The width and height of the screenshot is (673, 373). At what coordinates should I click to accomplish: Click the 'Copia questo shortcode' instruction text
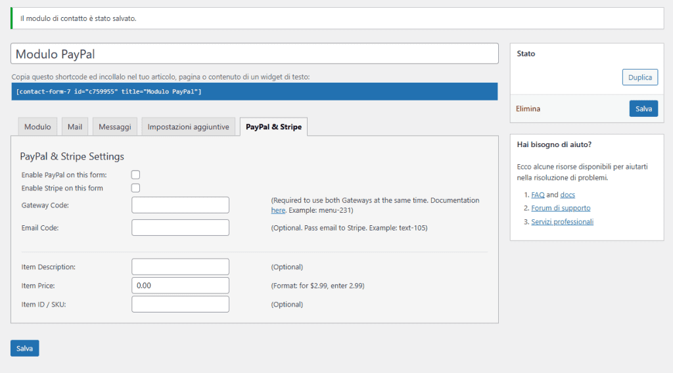[x=160, y=77]
